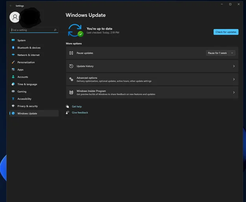This screenshot has height=202, width=246.
Task: Click the Gaming controller icon
Action: pos(13,91)
